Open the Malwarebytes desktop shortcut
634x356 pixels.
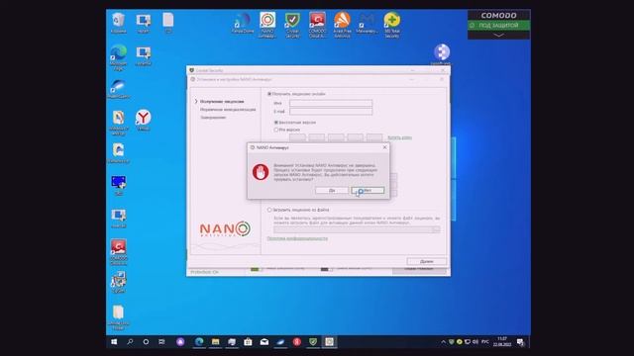367,22
